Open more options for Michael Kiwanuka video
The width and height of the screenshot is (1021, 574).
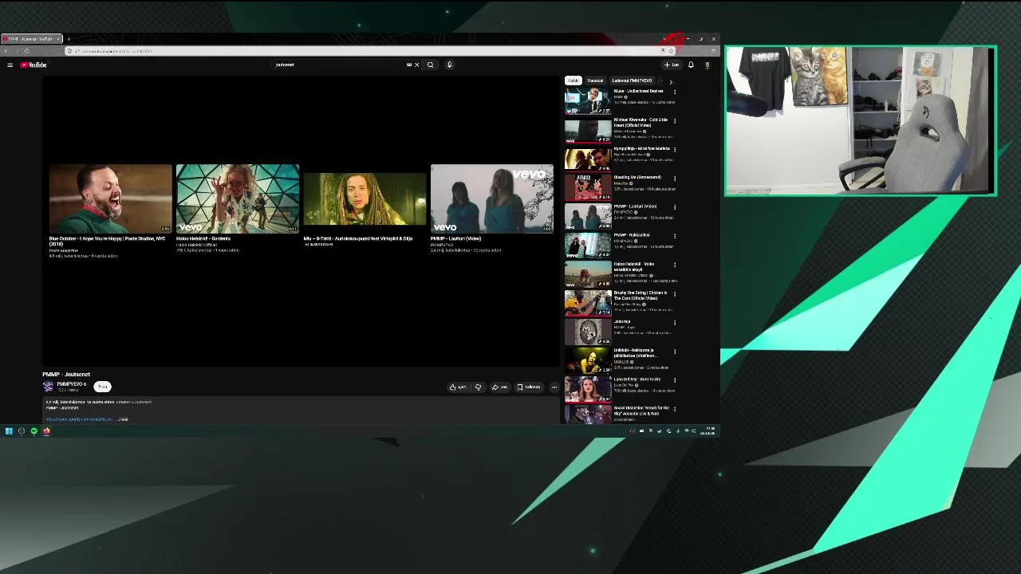675,120
